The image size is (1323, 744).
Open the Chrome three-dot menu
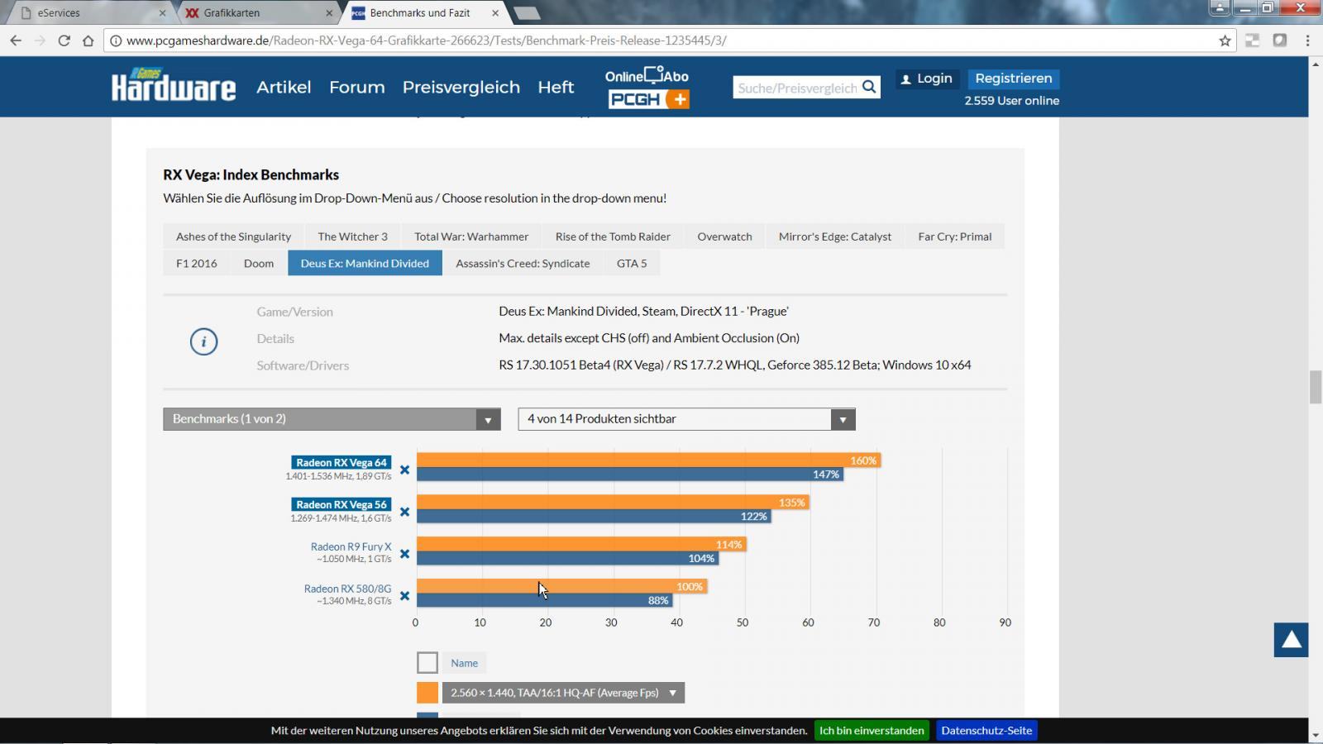(x=1307, y=41)
